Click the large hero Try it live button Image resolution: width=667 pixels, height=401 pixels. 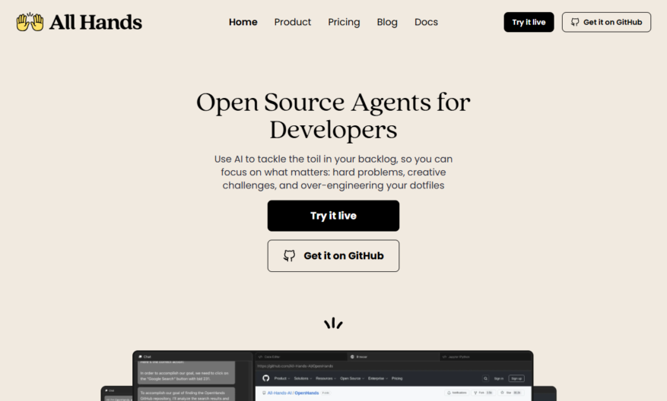coord(333,216)
